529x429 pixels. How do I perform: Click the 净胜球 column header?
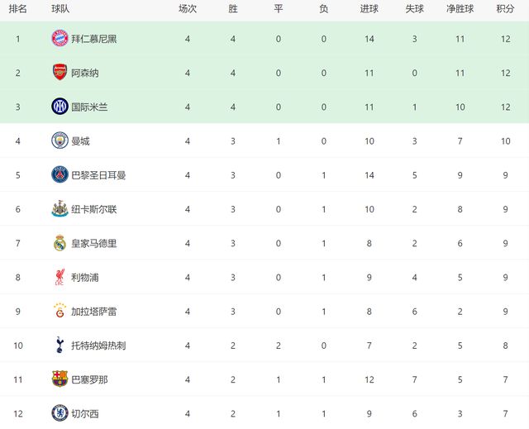(x=460, y=9)
